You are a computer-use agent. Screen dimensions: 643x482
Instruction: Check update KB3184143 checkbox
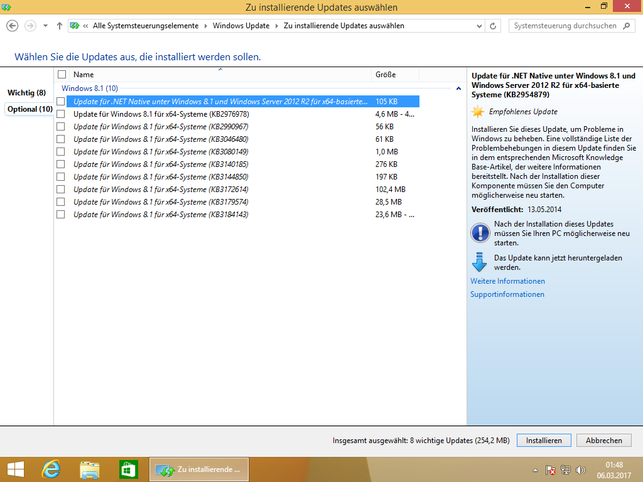(x=61, y=215)
